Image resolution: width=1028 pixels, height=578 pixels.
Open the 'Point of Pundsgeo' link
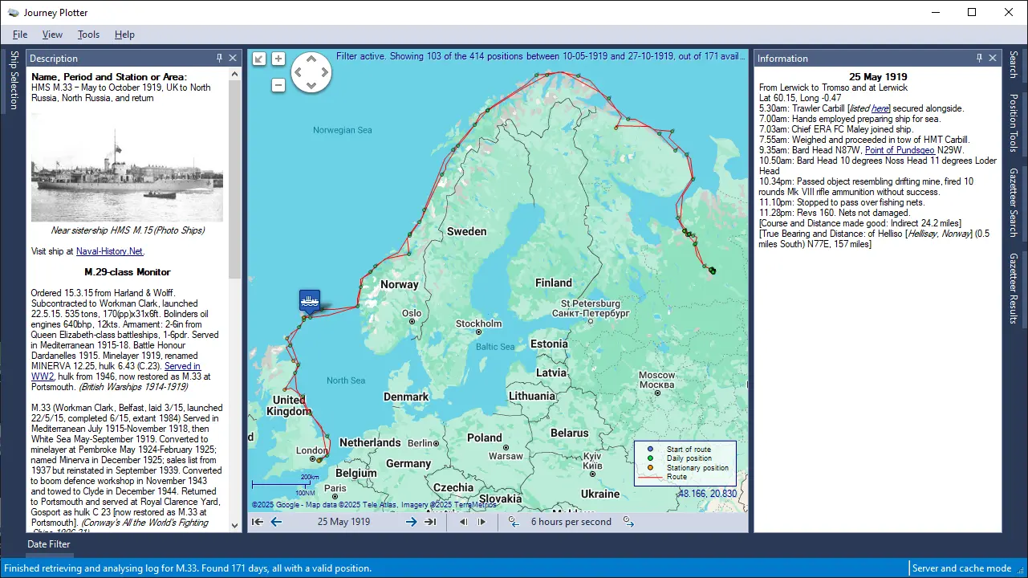click(x=899, y=150)
